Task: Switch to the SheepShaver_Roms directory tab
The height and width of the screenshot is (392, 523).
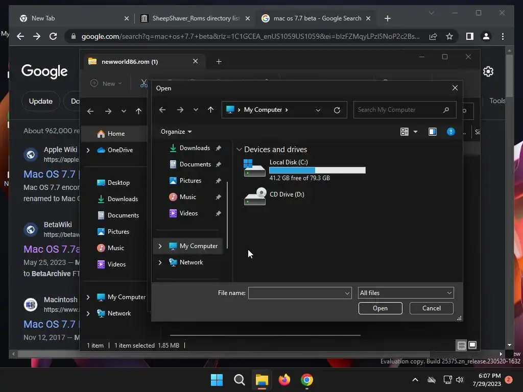Action: (195, 18)
